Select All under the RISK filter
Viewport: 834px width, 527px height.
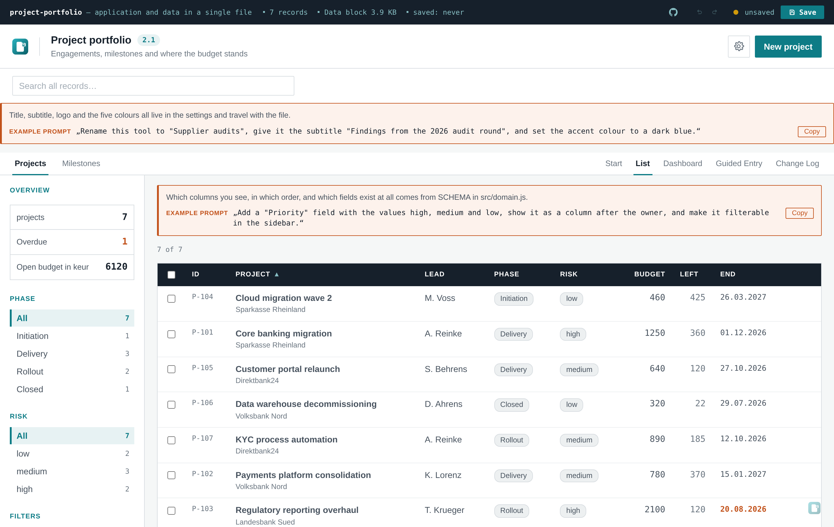pyautogui.click(x=72, y=436)
